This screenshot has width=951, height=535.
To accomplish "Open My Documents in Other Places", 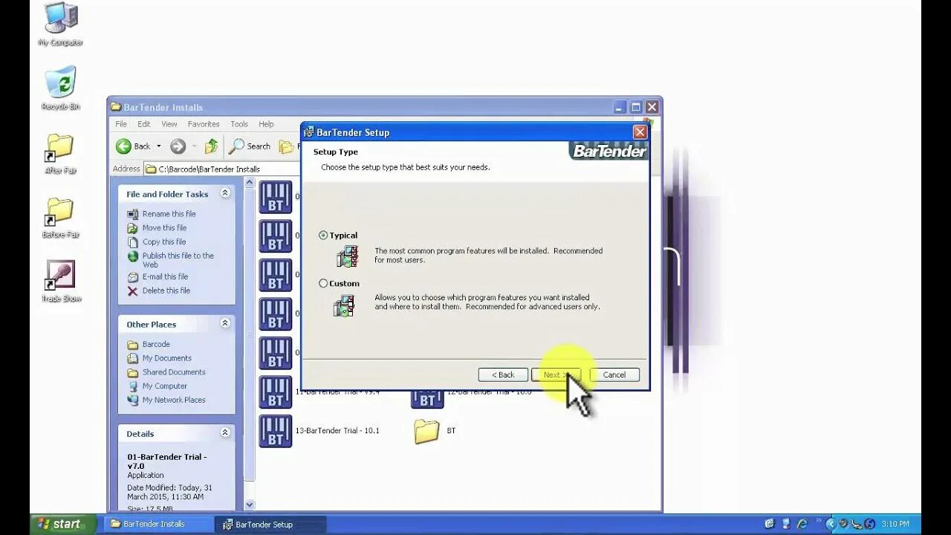I will [166, 358].
